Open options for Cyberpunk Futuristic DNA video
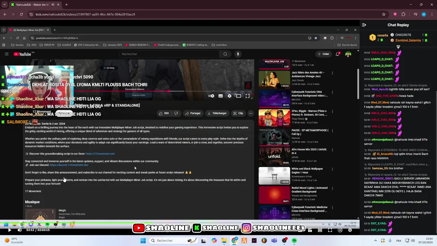This screenshot has height=246, width=437. point(332,92)
